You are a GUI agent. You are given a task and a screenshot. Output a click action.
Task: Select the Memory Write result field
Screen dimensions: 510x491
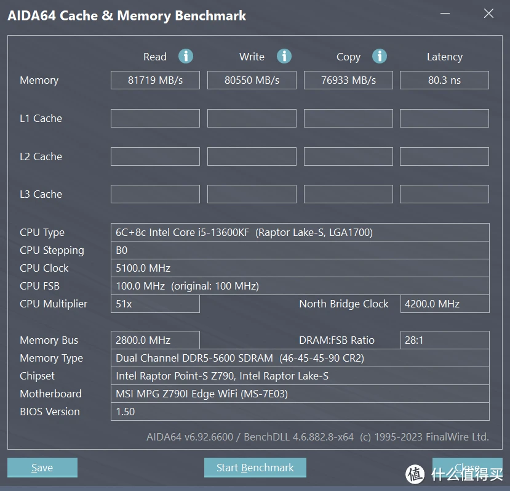point(252,80)
